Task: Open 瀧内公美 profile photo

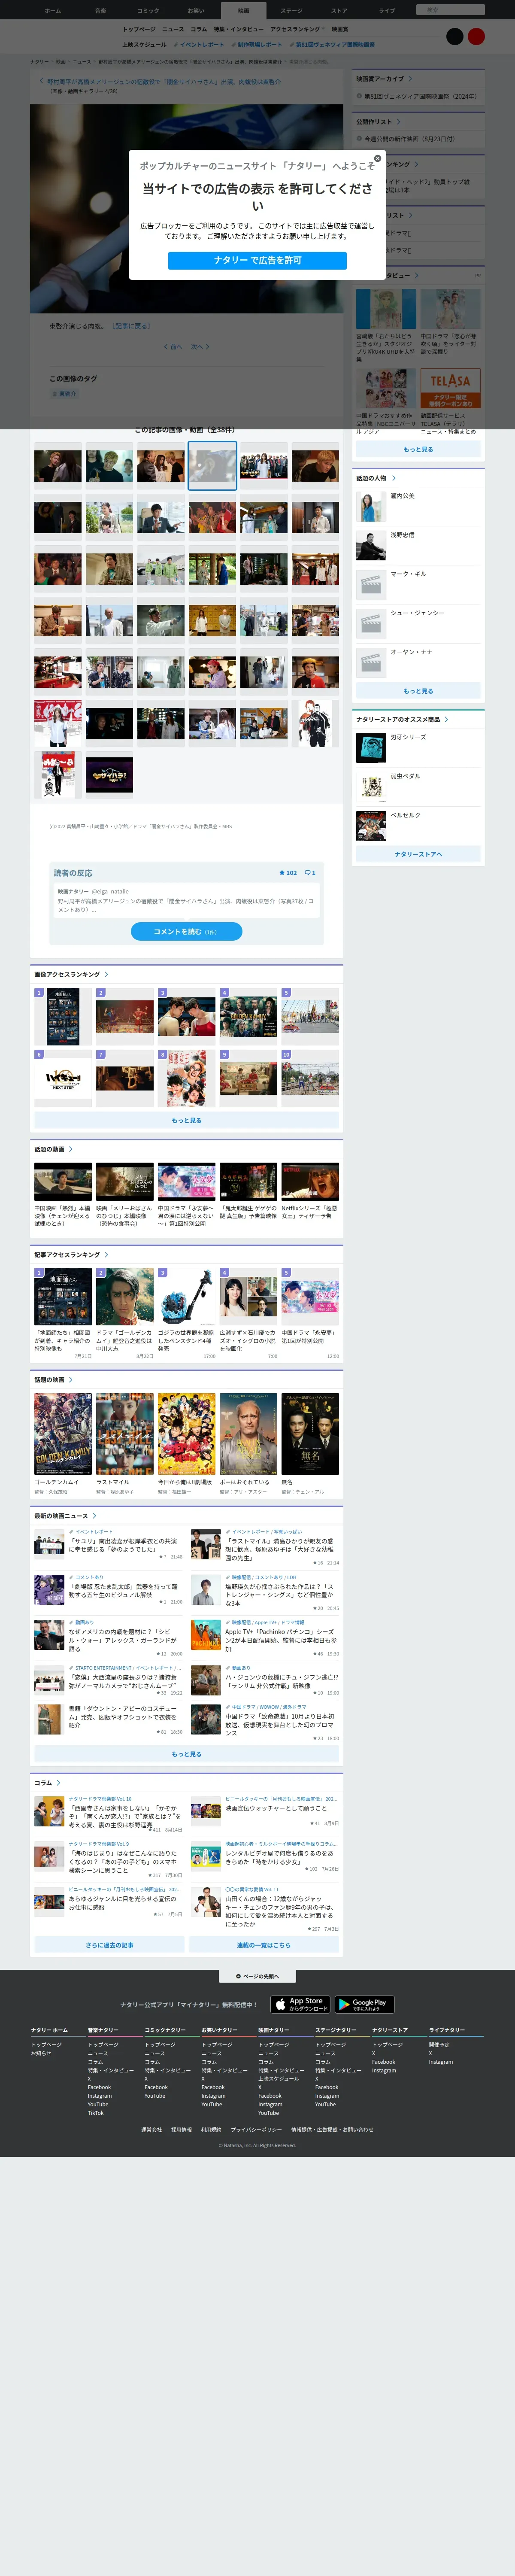Action: 371,507
